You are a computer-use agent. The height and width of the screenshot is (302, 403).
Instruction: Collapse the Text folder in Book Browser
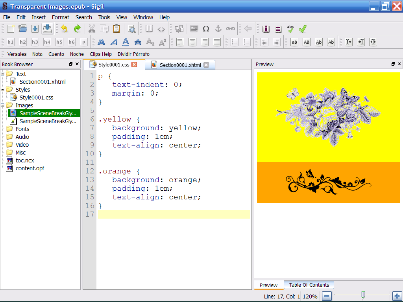3,74
